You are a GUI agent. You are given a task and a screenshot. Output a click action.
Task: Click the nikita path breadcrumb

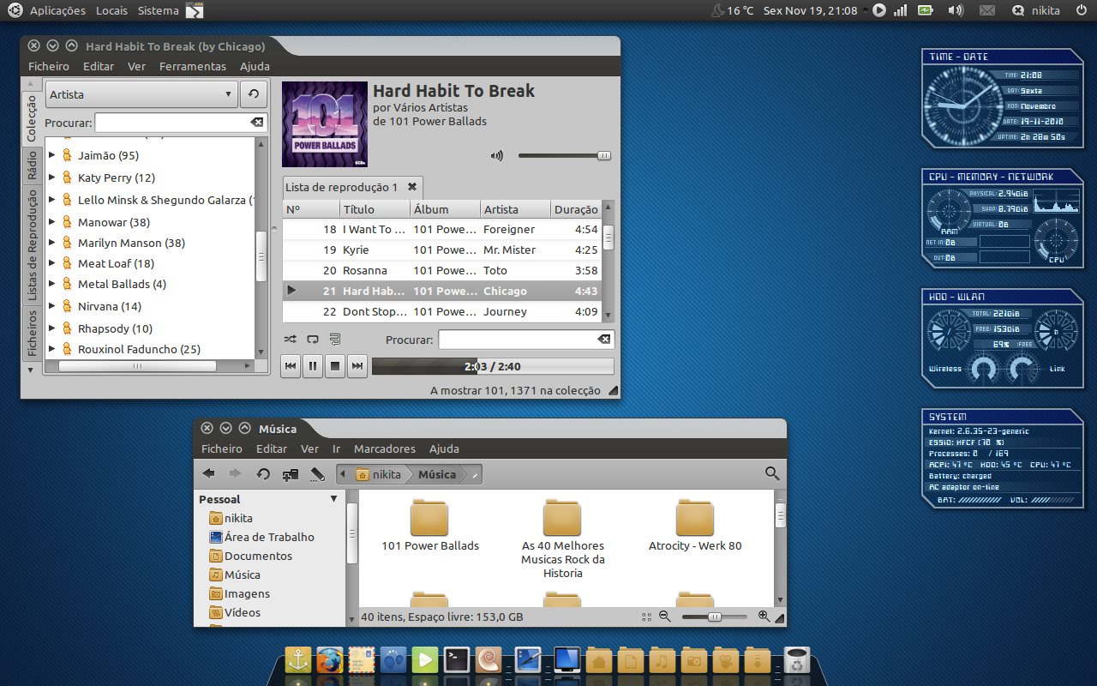378,474
